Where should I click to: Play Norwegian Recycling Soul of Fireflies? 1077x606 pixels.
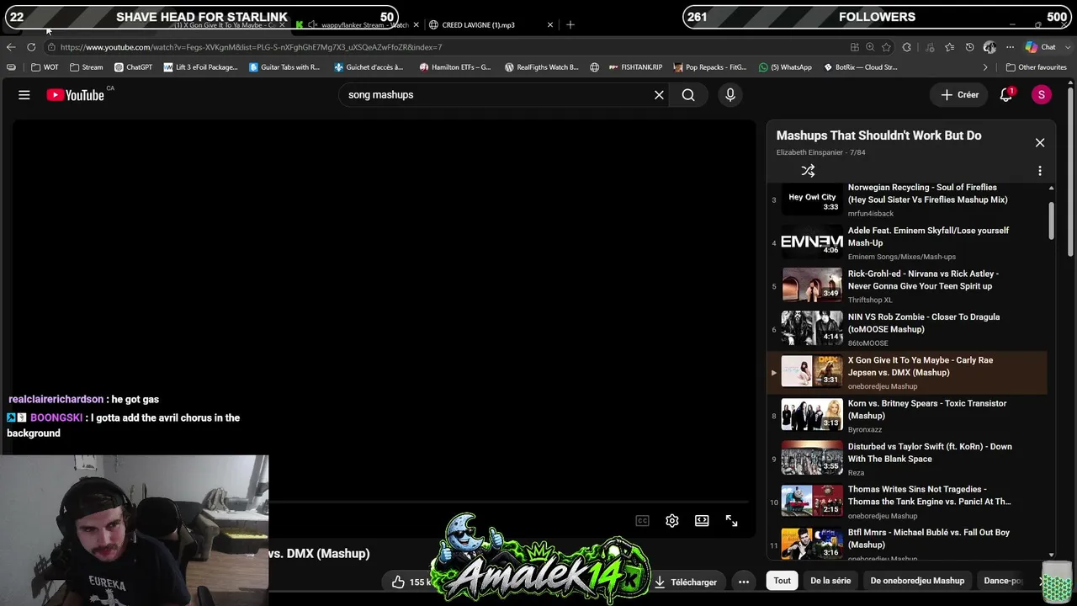(909, 200)
